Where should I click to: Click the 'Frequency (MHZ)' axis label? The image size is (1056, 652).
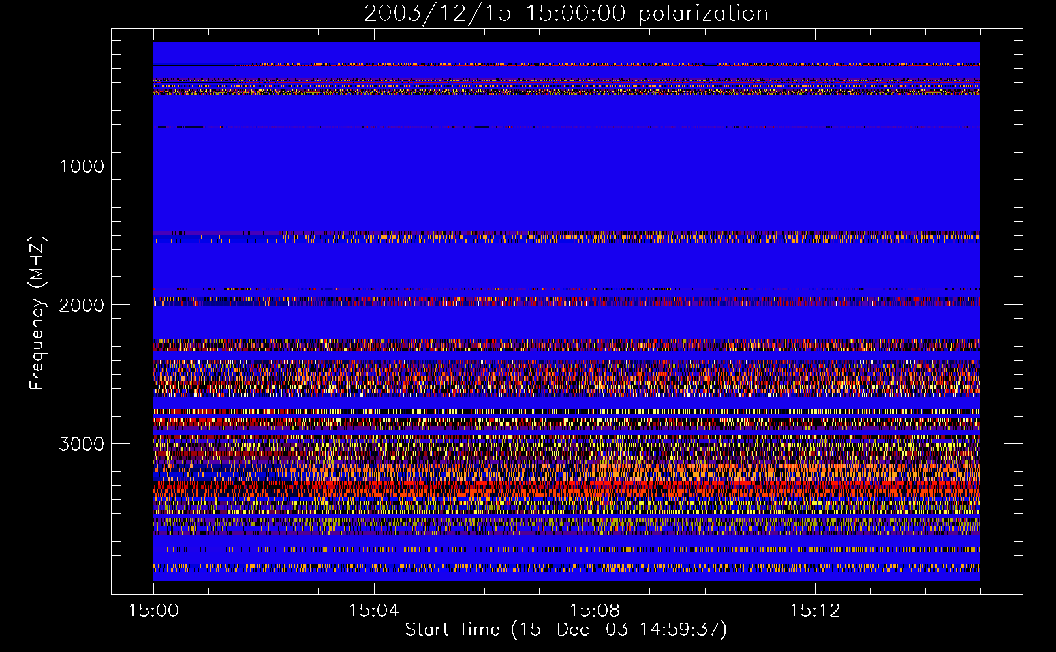[x=37, y=313]
